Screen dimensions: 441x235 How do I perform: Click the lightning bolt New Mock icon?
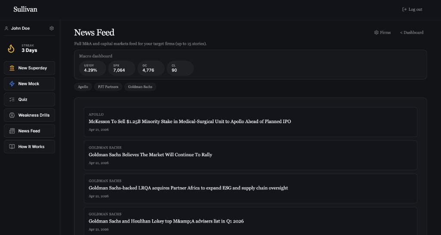coord(12,84)
